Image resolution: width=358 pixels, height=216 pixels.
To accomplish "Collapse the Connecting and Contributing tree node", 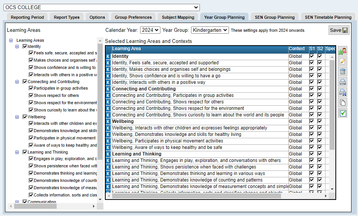I will (17, 82).
